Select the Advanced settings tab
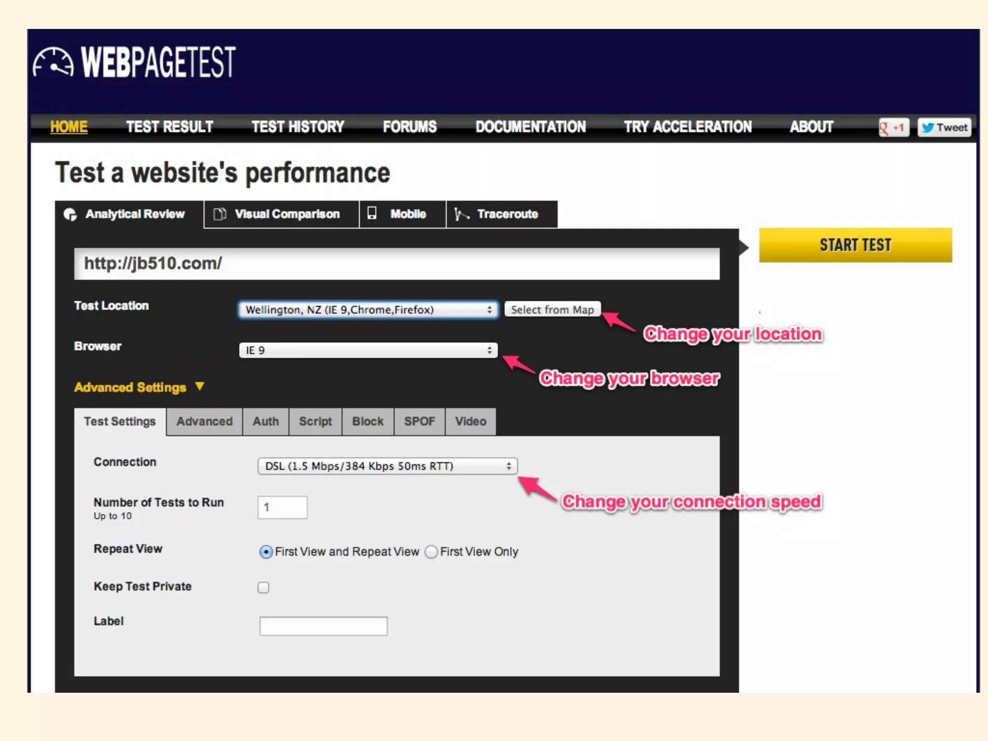 click(x=205, y=422)
